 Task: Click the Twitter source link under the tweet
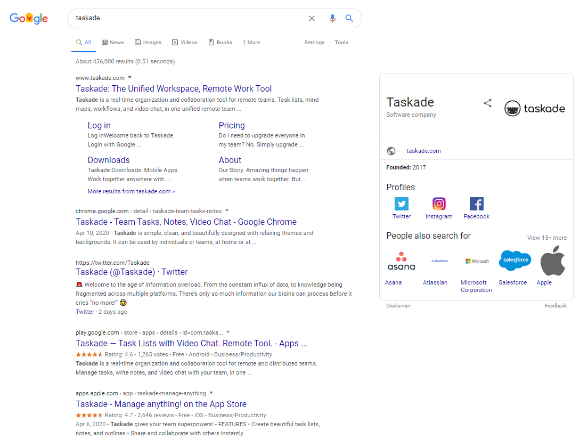(x=85, y=312)
